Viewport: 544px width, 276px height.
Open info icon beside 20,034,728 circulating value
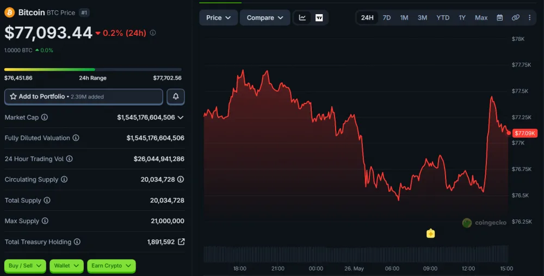tap(181, 180)
